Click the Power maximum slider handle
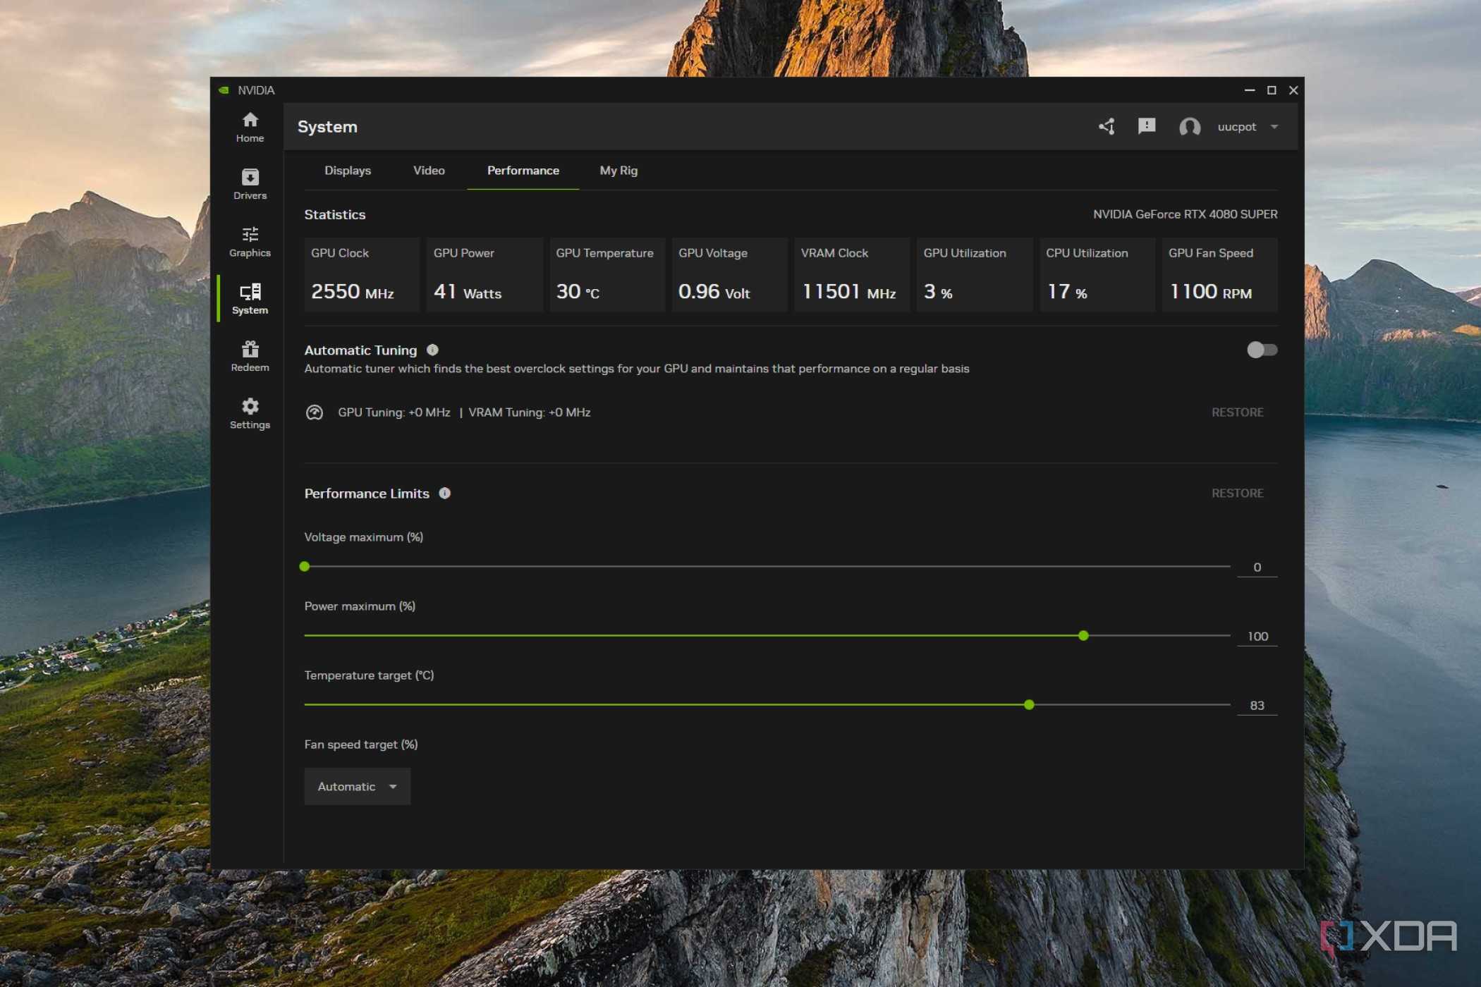The width and height of the screenshot is (1481, 987). 1083,635
